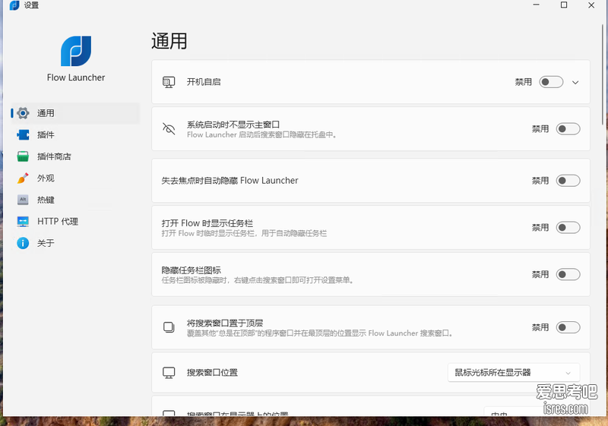Click the 通用 page heading

169,41
